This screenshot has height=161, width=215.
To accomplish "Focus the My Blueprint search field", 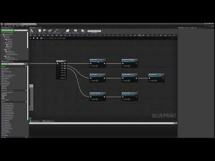I will (16, 64).
